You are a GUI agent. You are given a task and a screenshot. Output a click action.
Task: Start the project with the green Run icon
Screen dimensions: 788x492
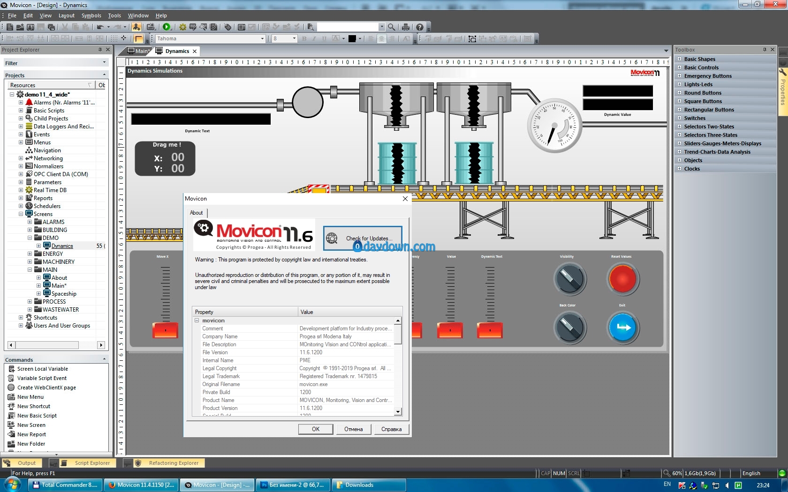click(x=166, y=27)
